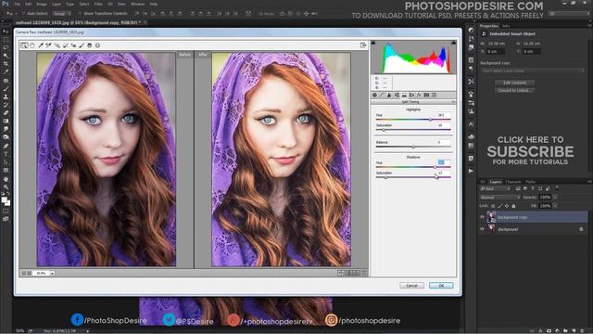Open the Presets panel tab
593x334 pixels.
pos(435,95)
